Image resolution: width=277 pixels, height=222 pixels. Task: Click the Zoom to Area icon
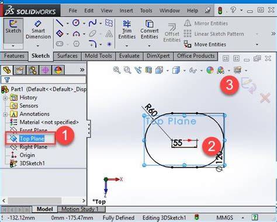(x=127, y=70)
